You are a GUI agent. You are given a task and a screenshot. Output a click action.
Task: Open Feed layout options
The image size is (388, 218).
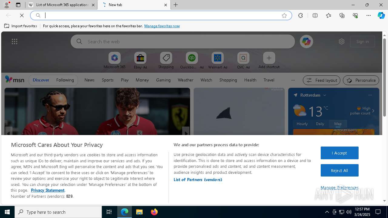pyautogui.click(x=322, y=80)
